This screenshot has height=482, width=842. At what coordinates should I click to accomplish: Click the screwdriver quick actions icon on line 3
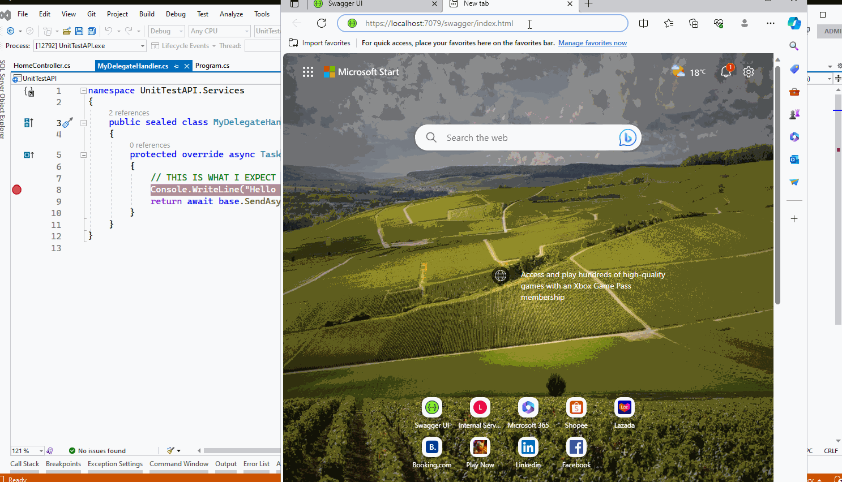[67, 122]
